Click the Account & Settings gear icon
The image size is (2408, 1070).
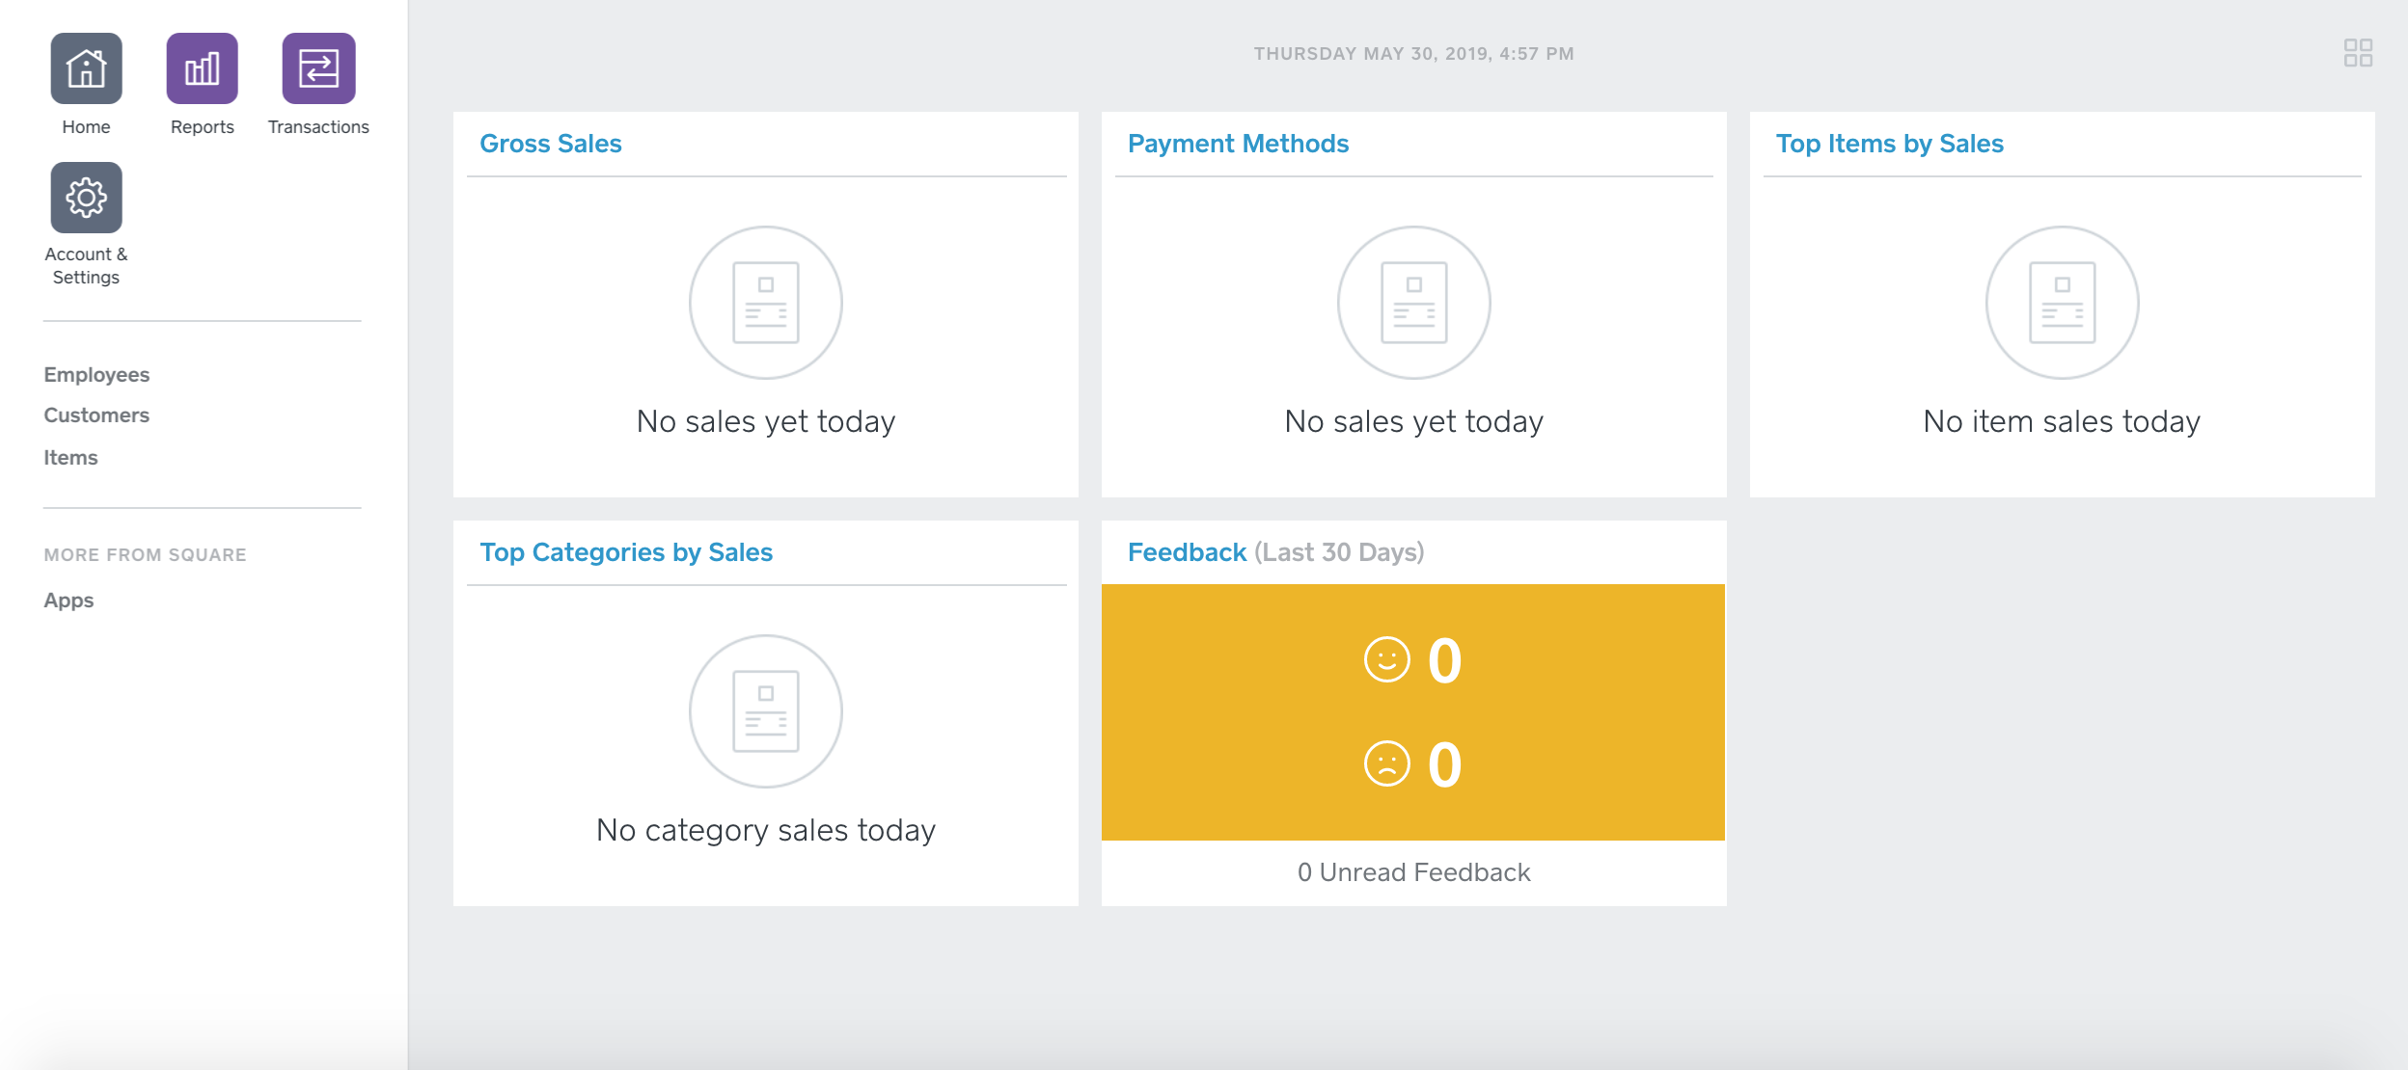click(x=86, y=197)
